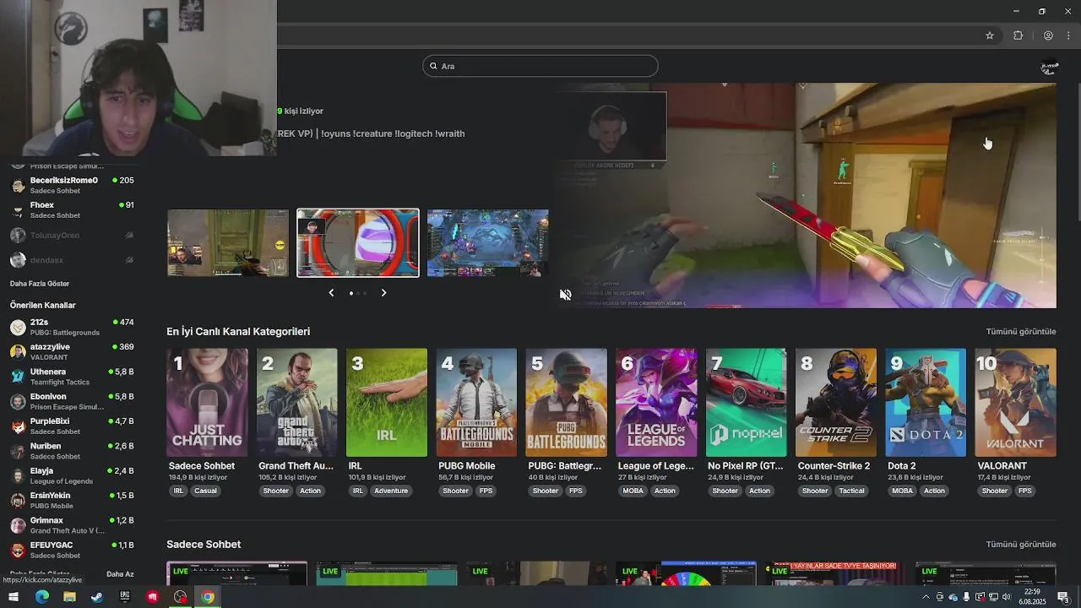This screenshot has width=1081, height=608.
Task: Click the Ara search field
Action: click(540, 66)
